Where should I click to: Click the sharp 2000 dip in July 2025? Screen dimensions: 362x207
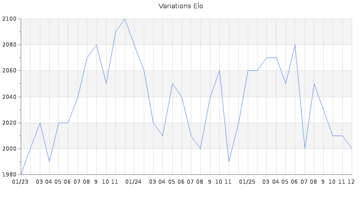point(305,149)
